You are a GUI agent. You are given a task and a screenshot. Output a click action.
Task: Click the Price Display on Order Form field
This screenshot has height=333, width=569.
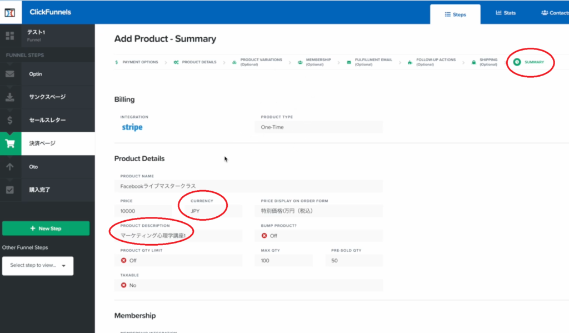tap(318, 211)
